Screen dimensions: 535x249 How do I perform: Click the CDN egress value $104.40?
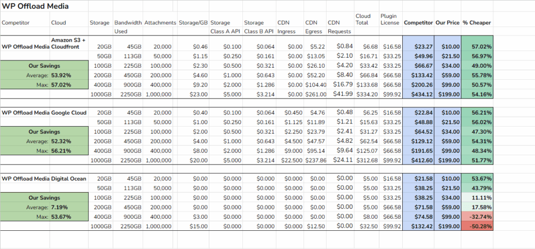[x=315, y=85]
